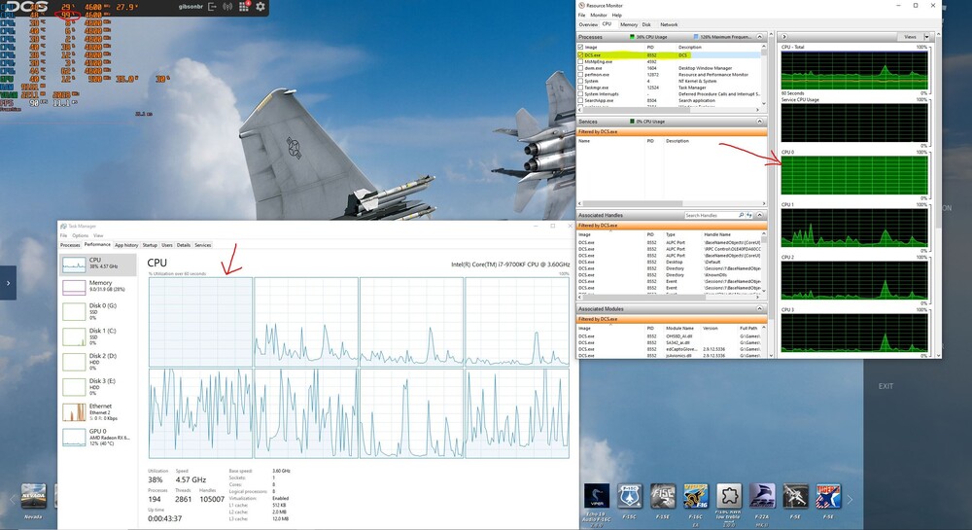Open the left side panel arrow in DCS
972x530 pixels.
coord(8,283)
